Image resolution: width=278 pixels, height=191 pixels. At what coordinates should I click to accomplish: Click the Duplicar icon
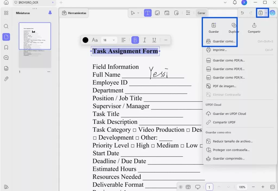[234, 25]
